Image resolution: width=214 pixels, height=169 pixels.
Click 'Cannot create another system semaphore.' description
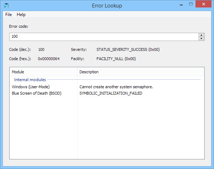(116, 87)
